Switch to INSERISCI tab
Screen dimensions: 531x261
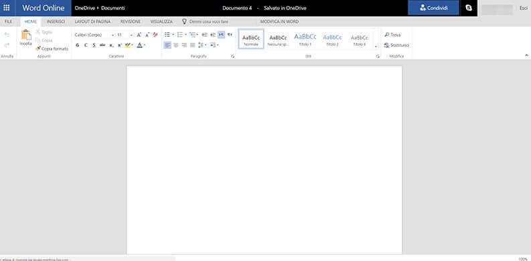pyautogui.click(x=56, y=21)
